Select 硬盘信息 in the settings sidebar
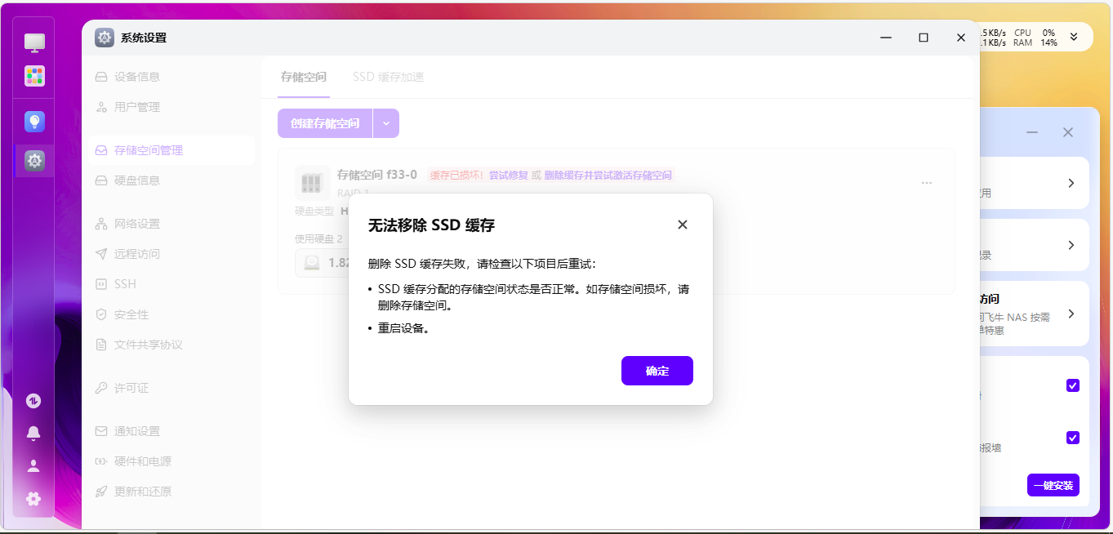Image resolution: width=1113 pixels, height=534 pixels. click(137, 180)
